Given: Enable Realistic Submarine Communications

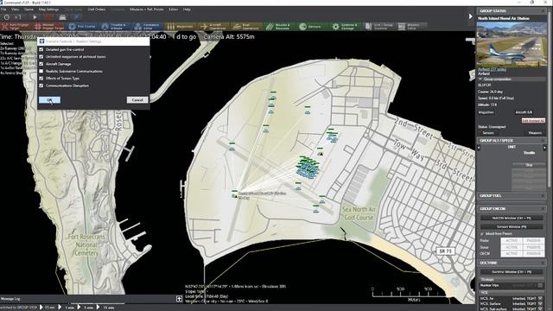Looking at the screenshot, I should click(x=41, y=71).
